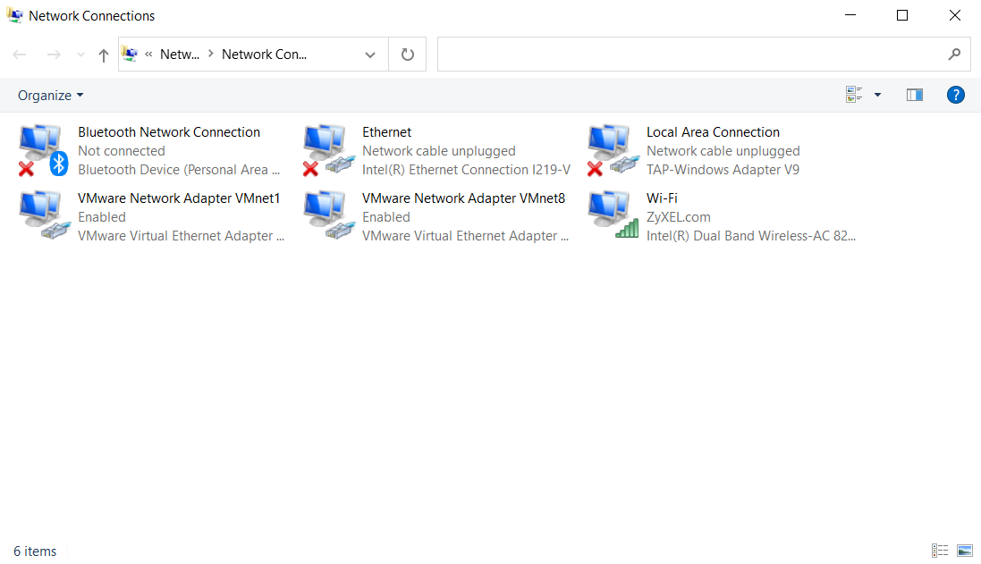The image size is (981, 564).
Task: Switch to details view in status bar
Action: point(940,551)
